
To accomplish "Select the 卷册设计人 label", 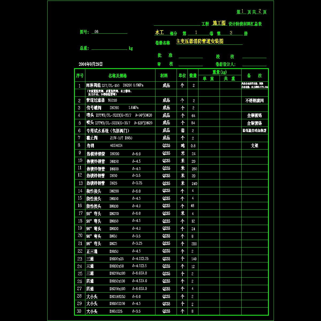I will (226, 64).
